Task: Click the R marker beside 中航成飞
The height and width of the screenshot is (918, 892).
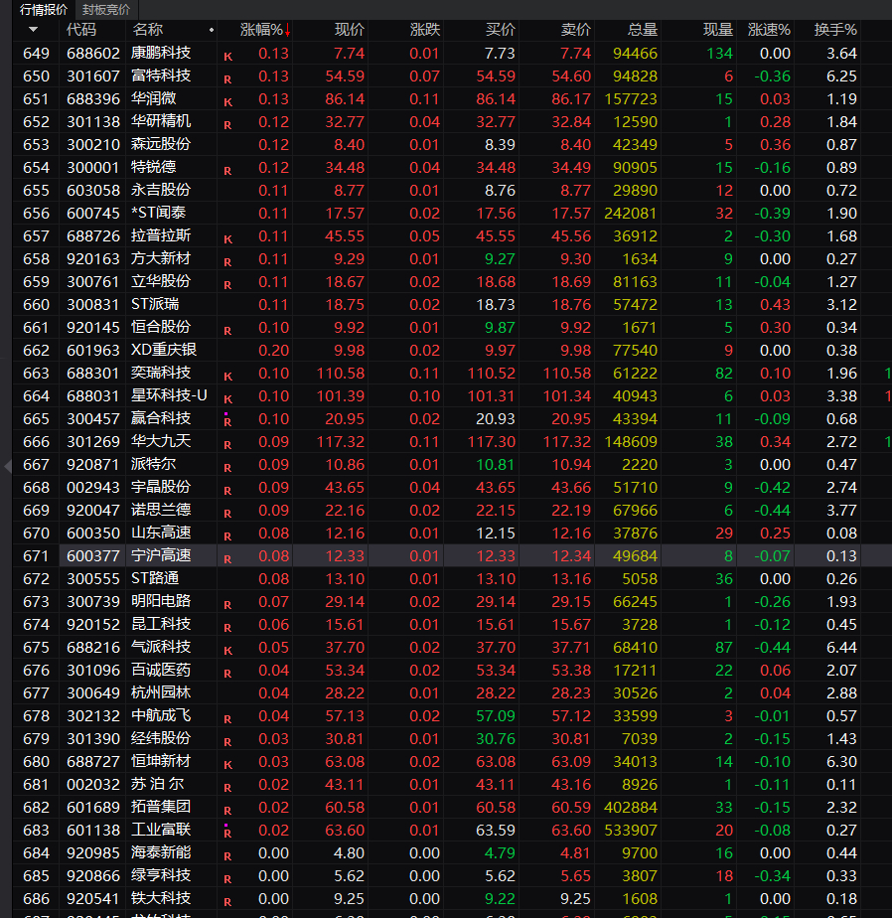Action: point(227,719)
